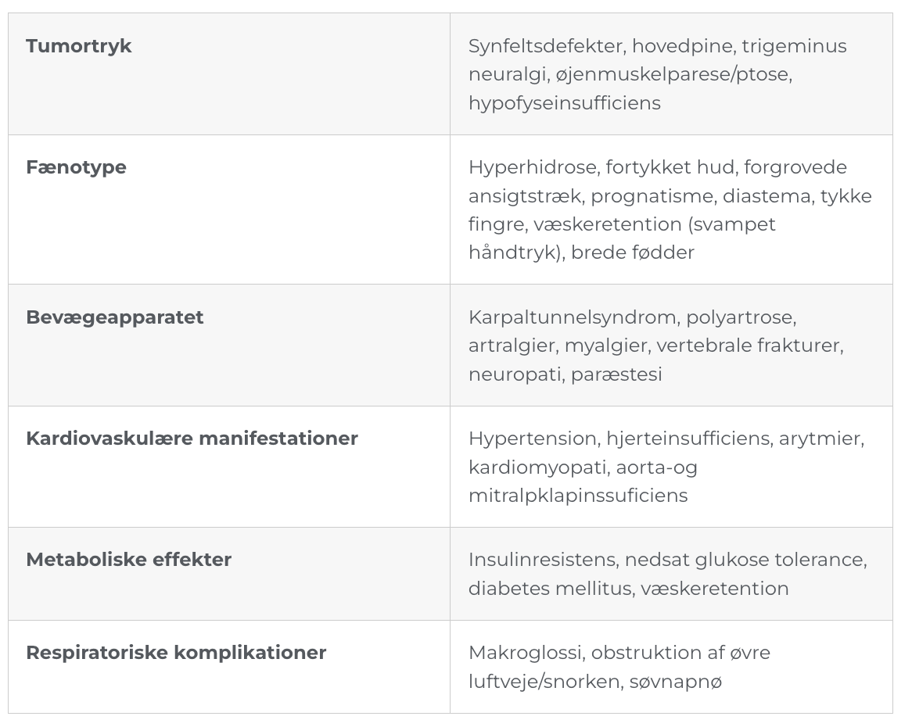Viewport: 912px width, 727px height.
Task: Click the Hypertension description text
Action: 666,467
